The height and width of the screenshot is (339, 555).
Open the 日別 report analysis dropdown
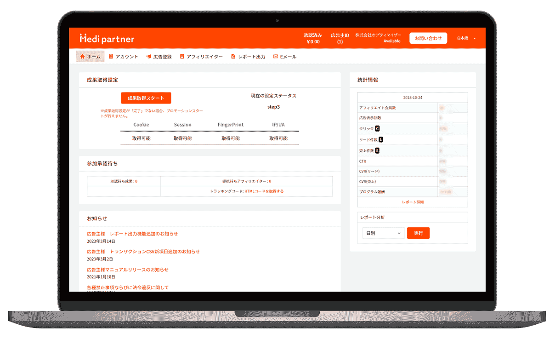point(383,233)
